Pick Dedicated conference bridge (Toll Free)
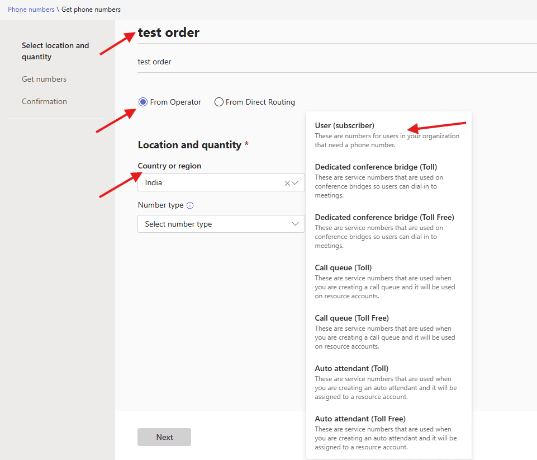This screenshot has width=537, height=460. click(x=384, y=218)
